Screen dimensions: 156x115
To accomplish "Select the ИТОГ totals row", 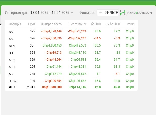I will [x=71, y=87].
